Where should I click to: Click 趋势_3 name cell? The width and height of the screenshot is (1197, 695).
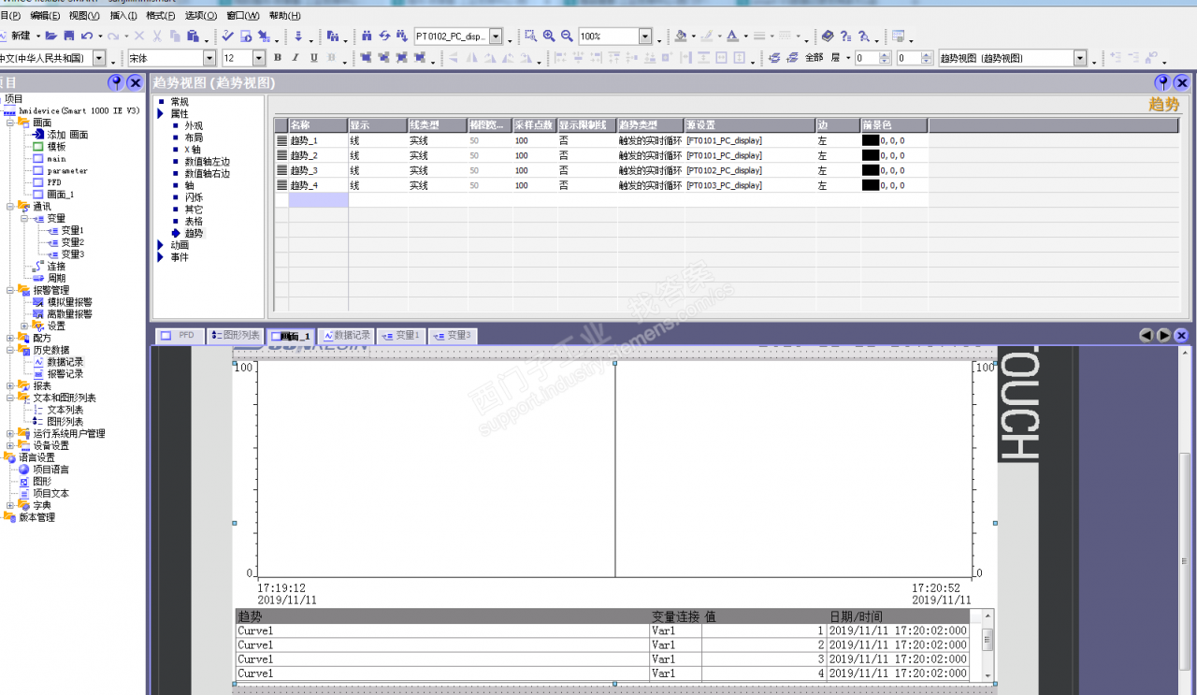click(x=318, y=170)
